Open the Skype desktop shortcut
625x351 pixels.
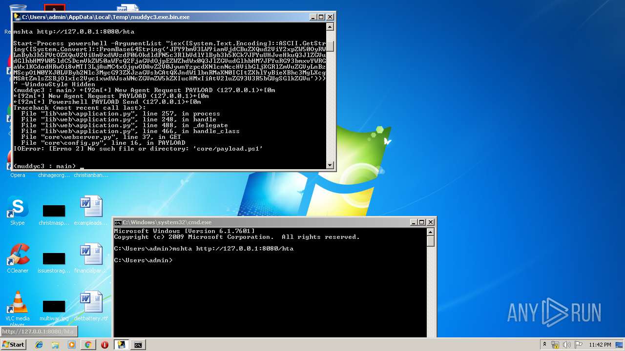[x=17, y=211]
